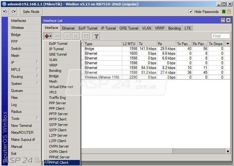Click the green status indicator square

[x=224, y=12]
